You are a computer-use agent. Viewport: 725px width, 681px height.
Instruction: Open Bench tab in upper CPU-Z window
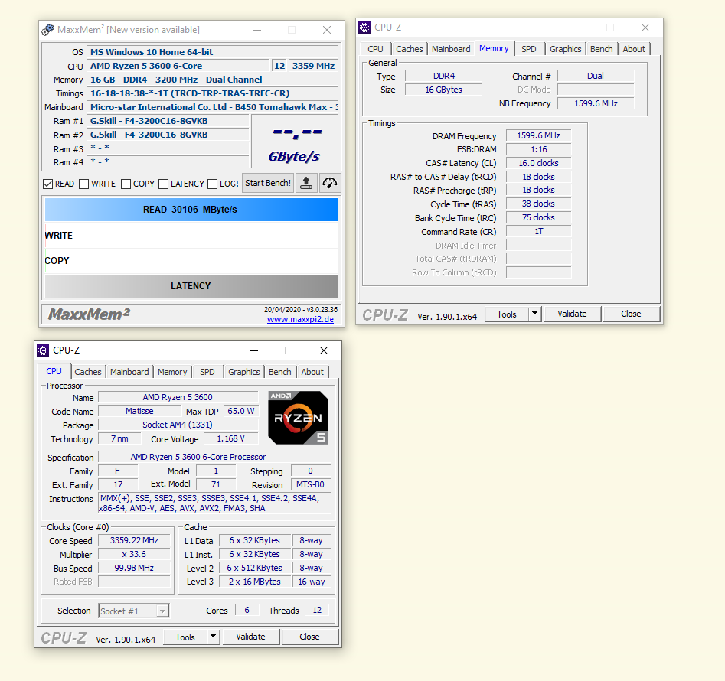pos(602,49)
